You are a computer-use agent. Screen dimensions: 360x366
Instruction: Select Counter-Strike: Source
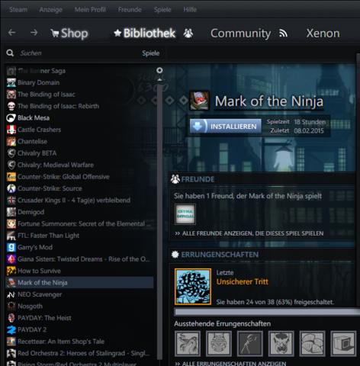[79, 188]
